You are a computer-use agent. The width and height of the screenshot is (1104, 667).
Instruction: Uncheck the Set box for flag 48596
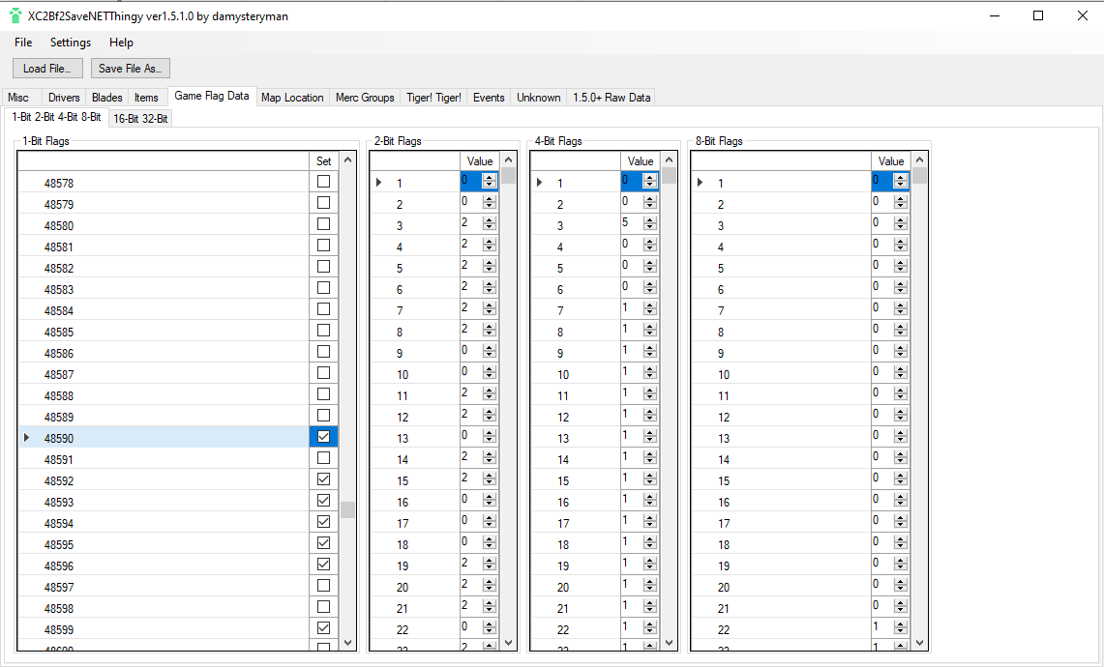323,565
